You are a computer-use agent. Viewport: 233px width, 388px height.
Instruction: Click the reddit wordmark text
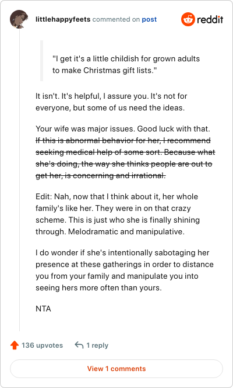coord(210,19)
